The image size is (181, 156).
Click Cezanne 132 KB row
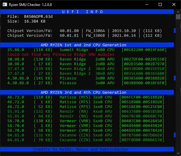(86, 135)
